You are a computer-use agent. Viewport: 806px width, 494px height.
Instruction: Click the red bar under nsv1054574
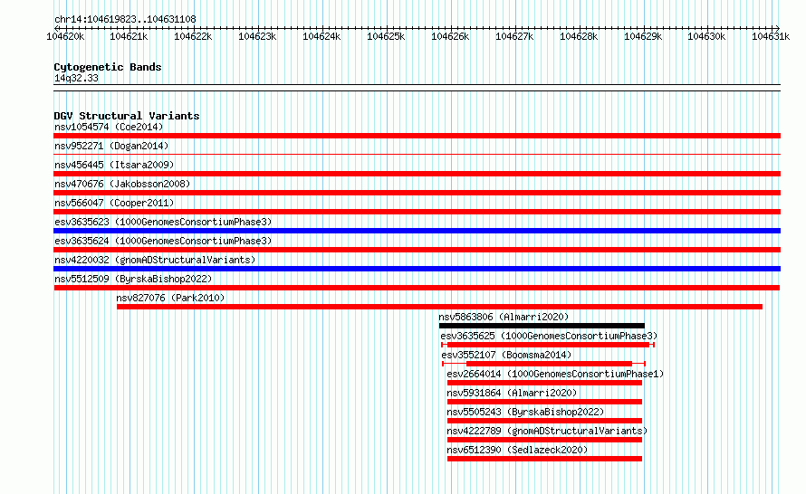417,136
